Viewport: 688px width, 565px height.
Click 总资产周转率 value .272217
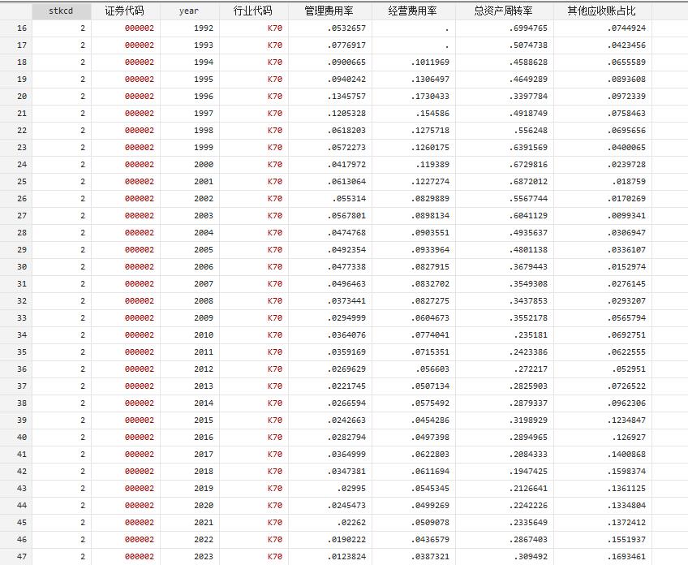click(x=531, y=369)
